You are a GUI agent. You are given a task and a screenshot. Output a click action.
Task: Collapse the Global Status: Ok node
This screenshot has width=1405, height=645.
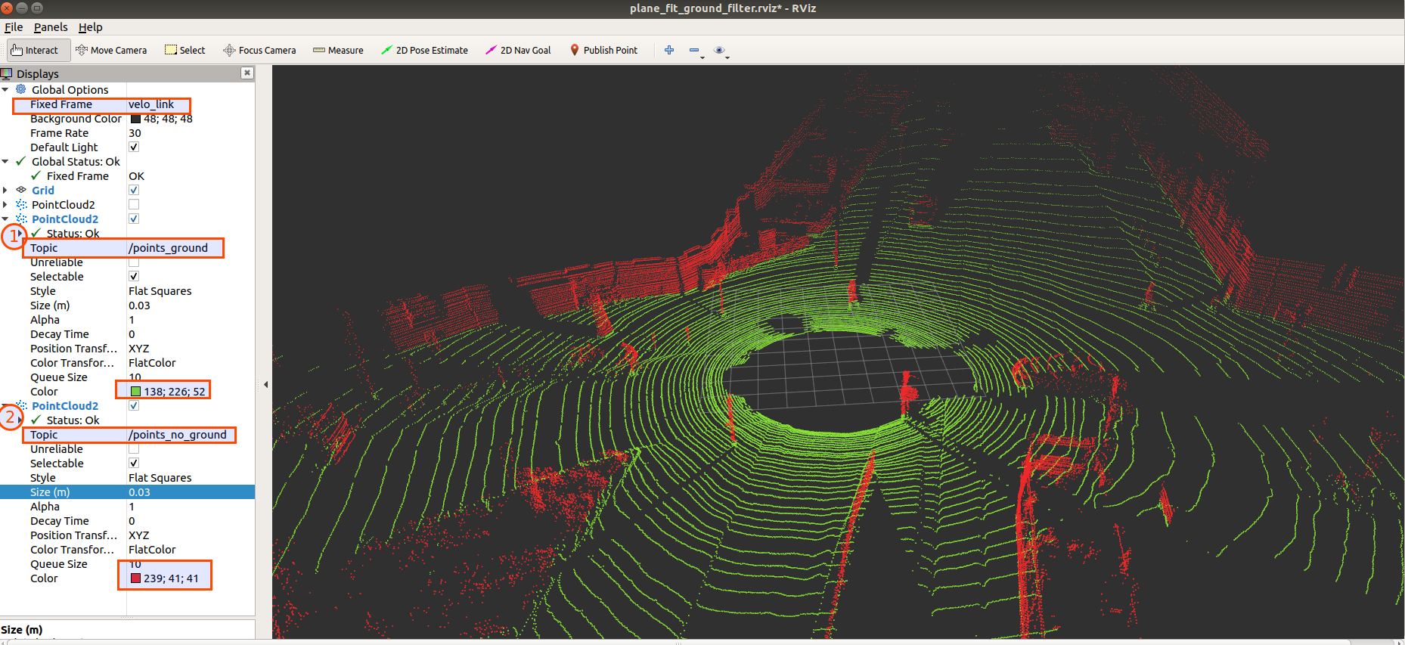pos(5,161)
